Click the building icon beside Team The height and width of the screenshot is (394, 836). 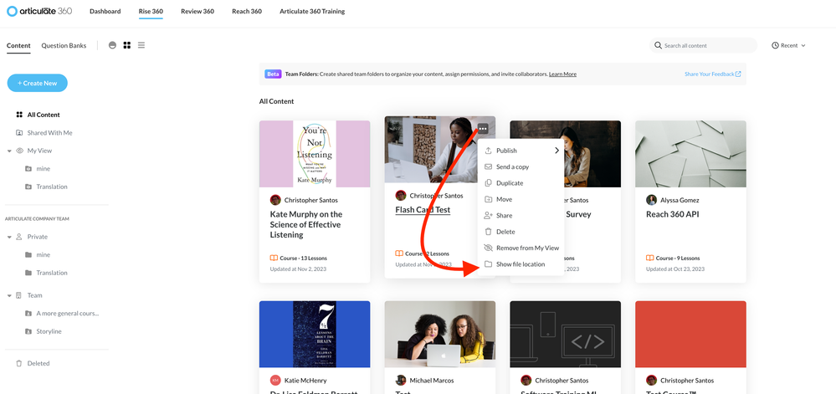pos(19,295)
